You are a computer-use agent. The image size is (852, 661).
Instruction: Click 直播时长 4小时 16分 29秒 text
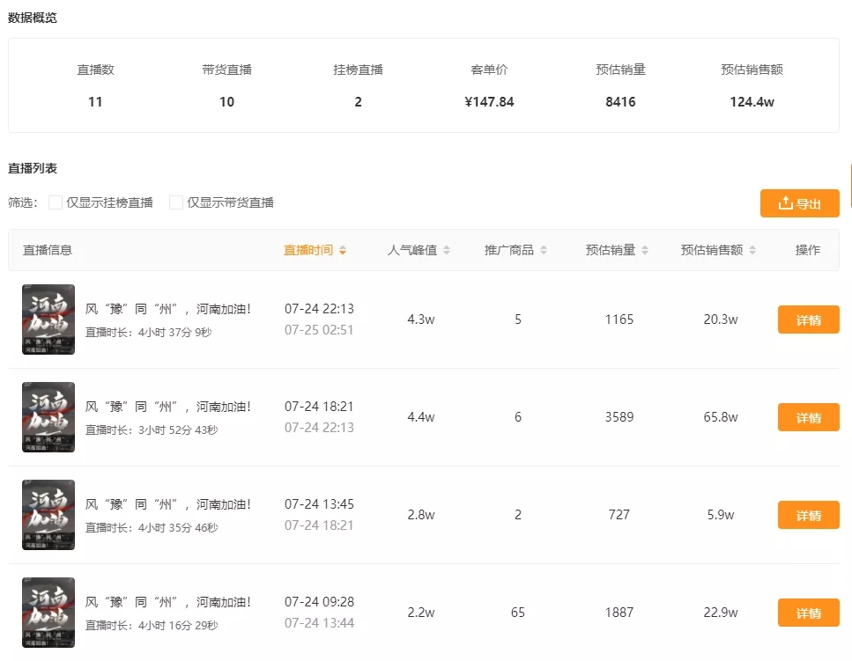(x=152, y=626)
